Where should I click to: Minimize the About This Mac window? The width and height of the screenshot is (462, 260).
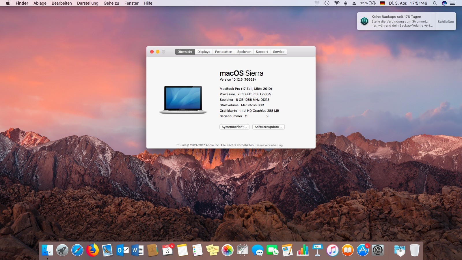(158, 52)
